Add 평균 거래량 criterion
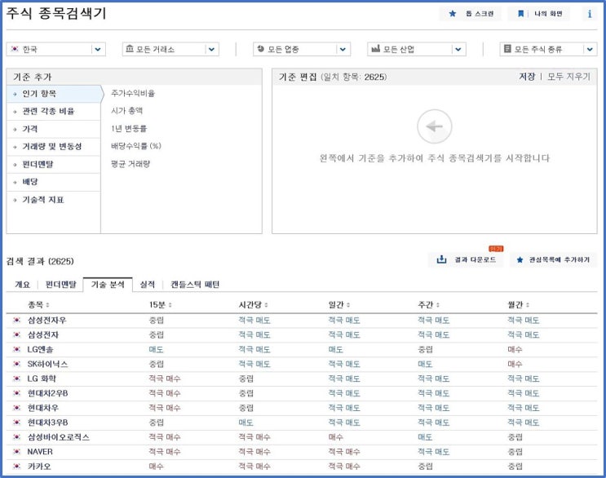The image size is (606, 478). [x=130, y=164]
